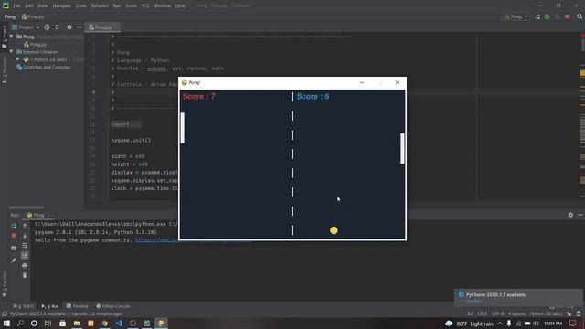Open the File menu
Image resolution: width=585 pixels, height=329 pixels.
16,6
